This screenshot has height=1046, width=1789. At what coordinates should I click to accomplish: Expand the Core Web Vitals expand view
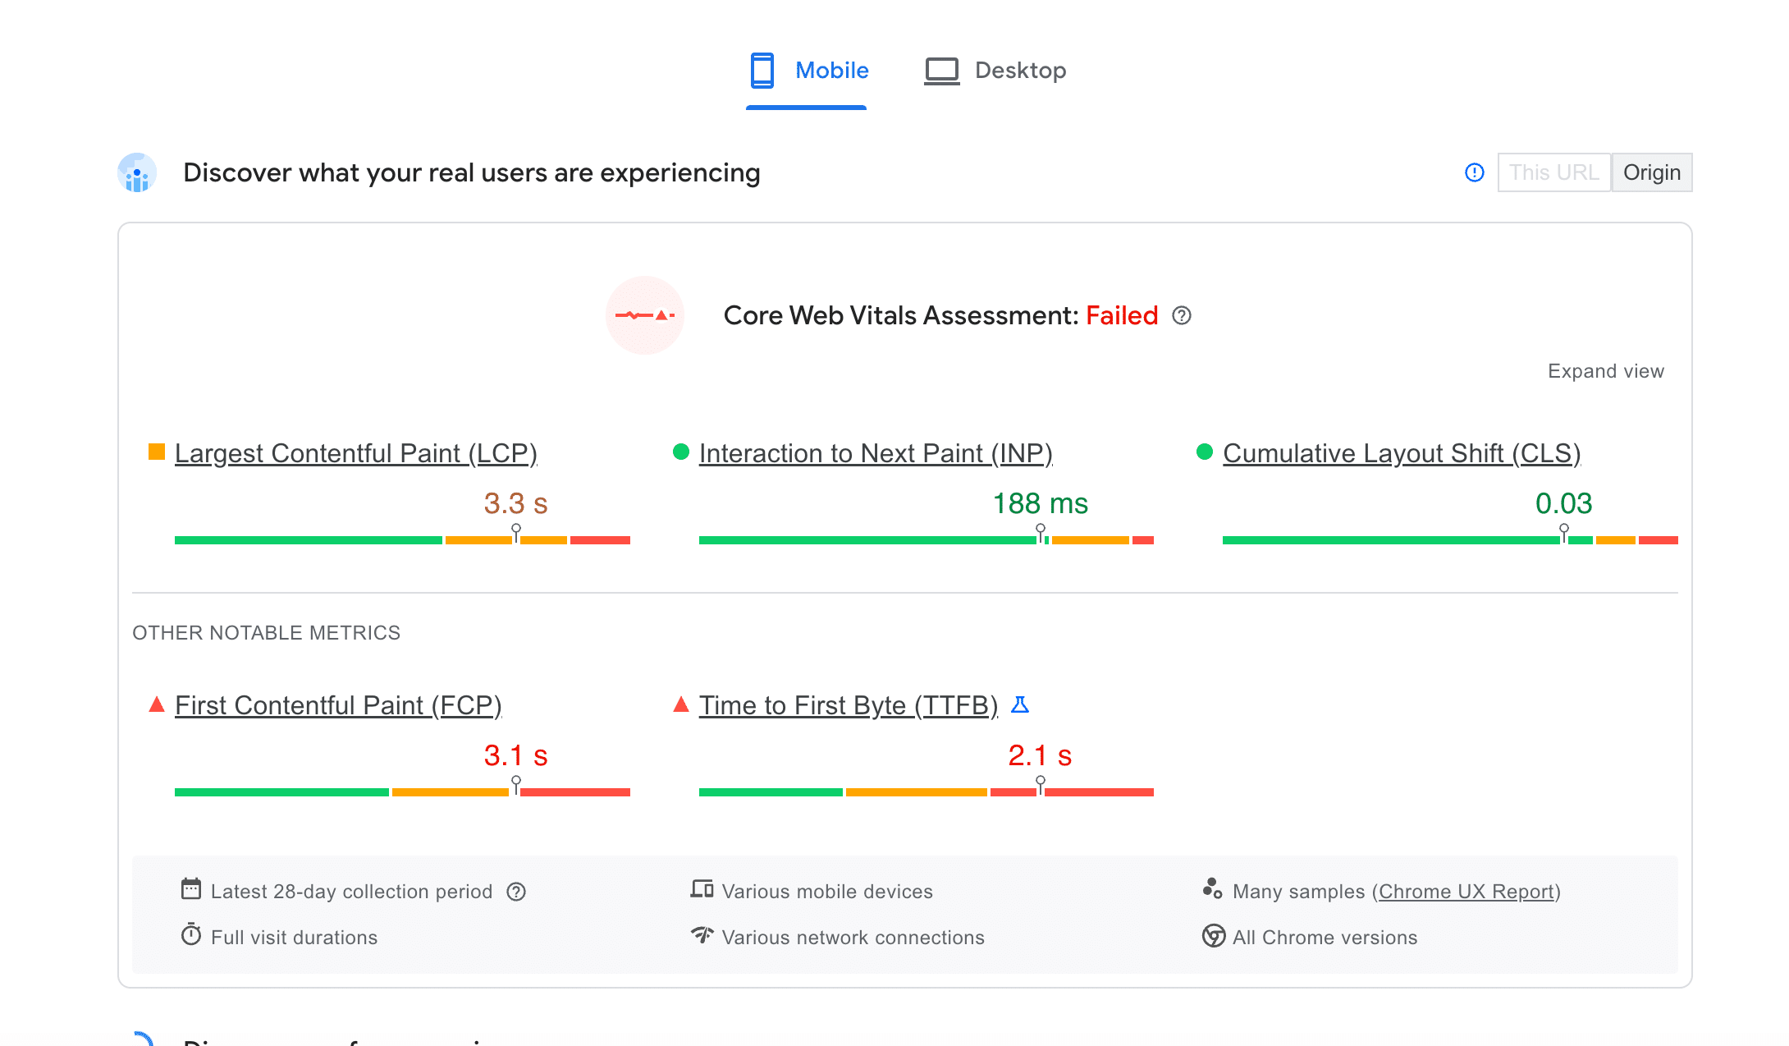1605,369
